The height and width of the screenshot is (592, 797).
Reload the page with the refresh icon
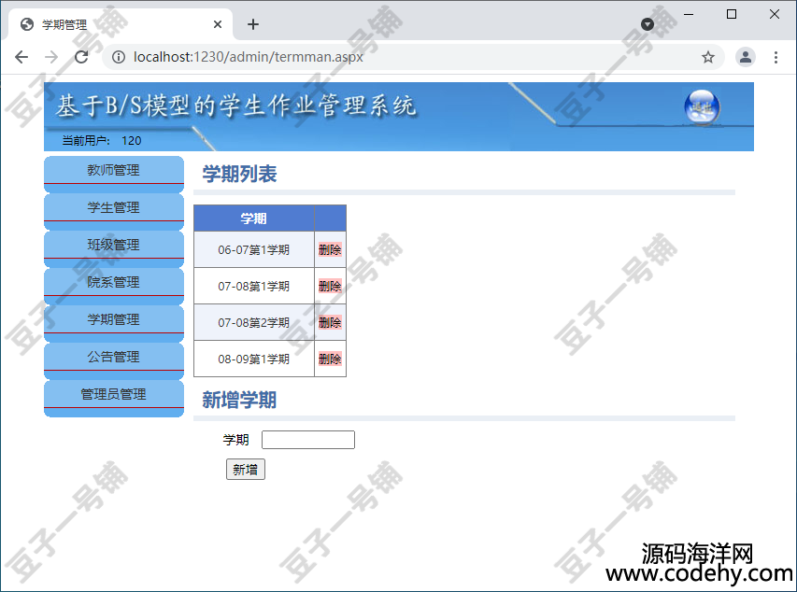81,57
